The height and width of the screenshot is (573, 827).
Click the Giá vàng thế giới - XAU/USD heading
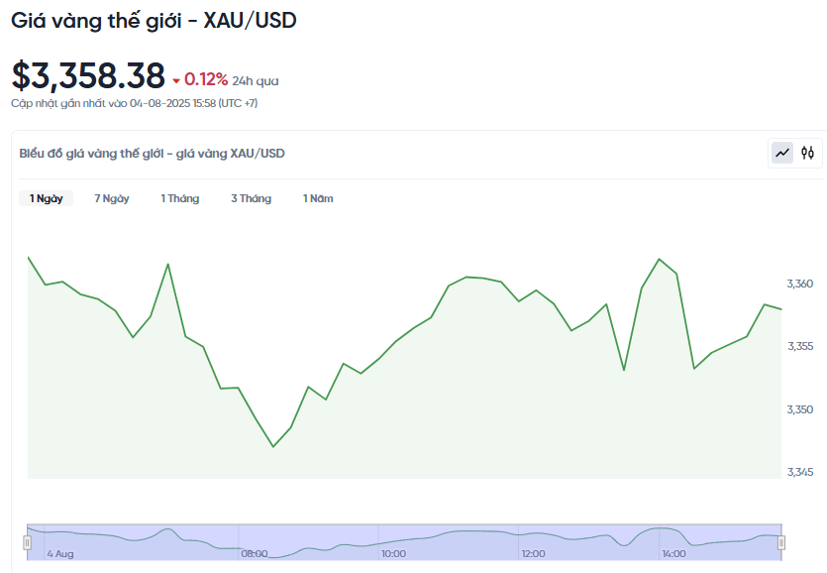154,21
